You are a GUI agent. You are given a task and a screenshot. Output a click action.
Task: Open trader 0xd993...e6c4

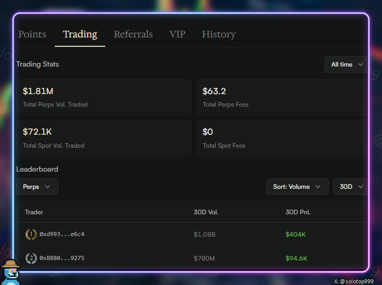(62, 234)
